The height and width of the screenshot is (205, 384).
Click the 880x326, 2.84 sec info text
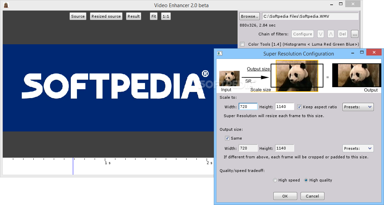point(257,25)
